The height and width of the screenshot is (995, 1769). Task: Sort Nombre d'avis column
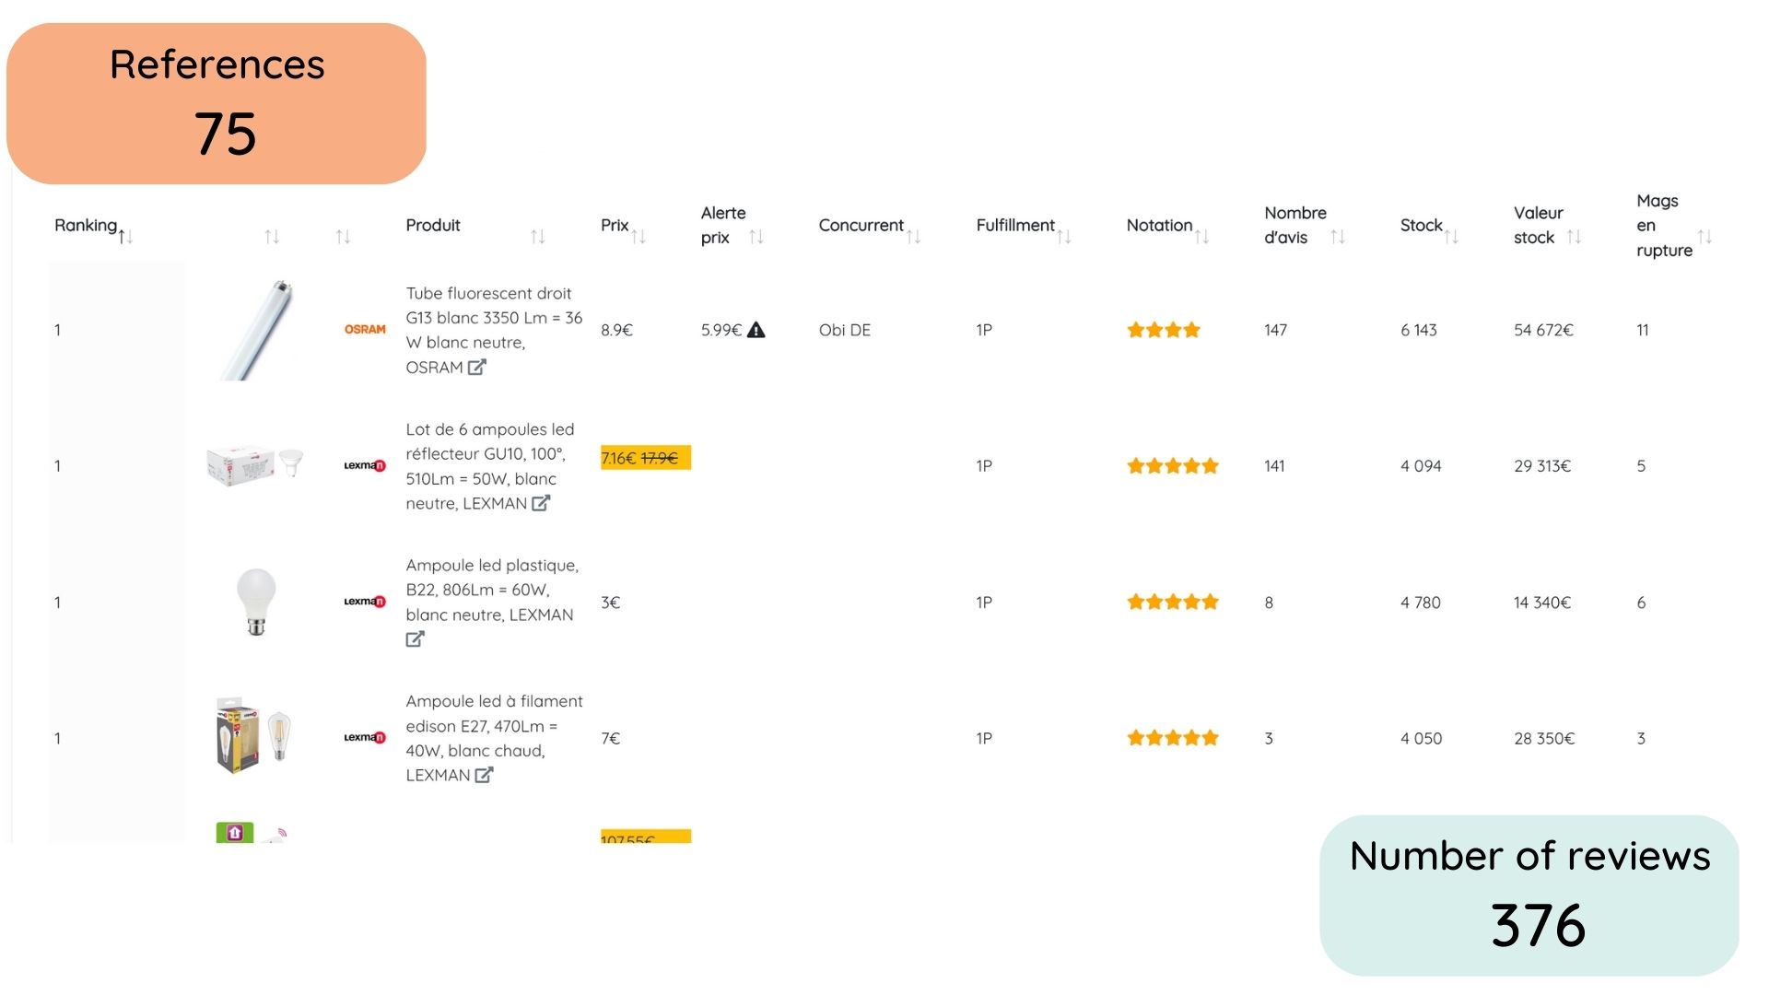click(x=1338, y=237)
